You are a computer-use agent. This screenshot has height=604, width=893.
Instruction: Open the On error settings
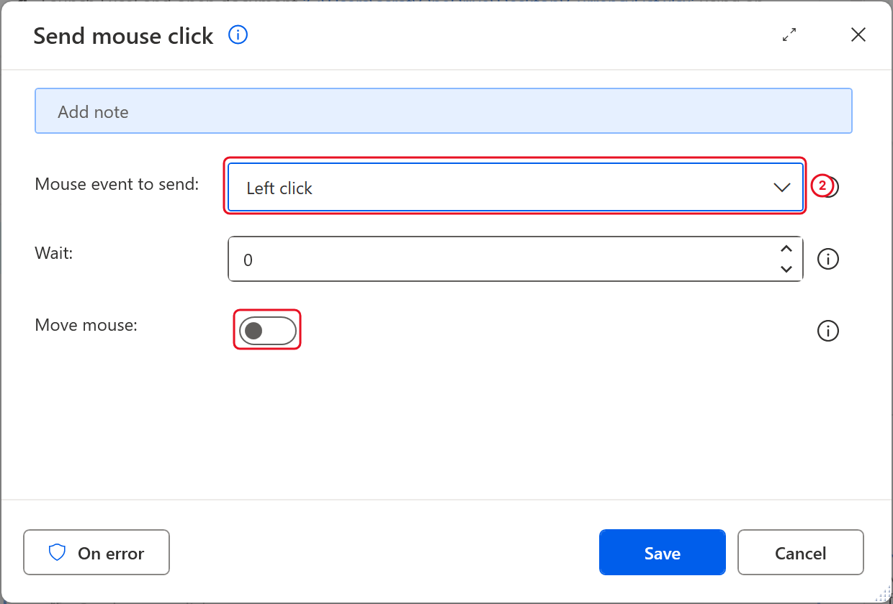97,552
